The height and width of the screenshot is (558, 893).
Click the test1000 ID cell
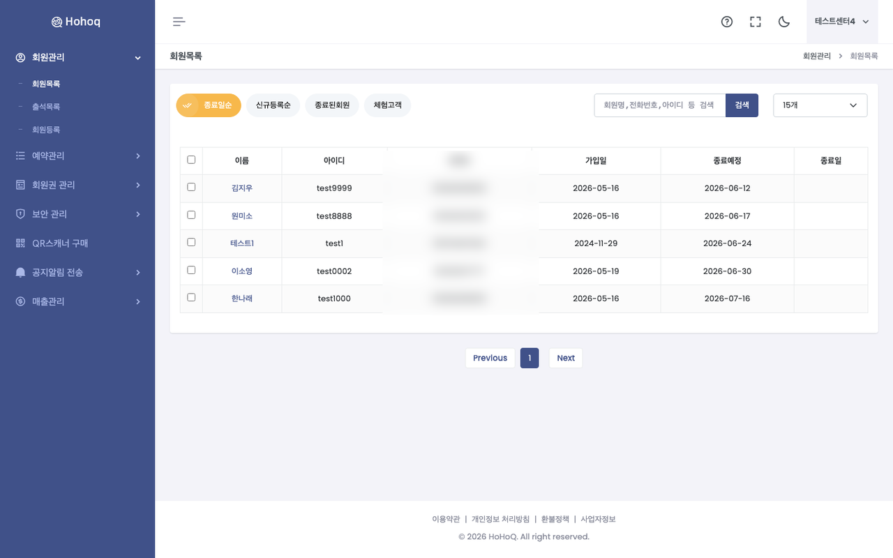[x=334, y=299]
